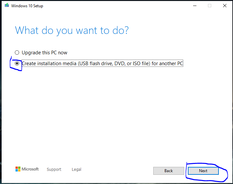Image resolution: width=233 pixels, height=184 pixels.
Task: Choose the Create installation media radio button
Action: pos(17,64)
